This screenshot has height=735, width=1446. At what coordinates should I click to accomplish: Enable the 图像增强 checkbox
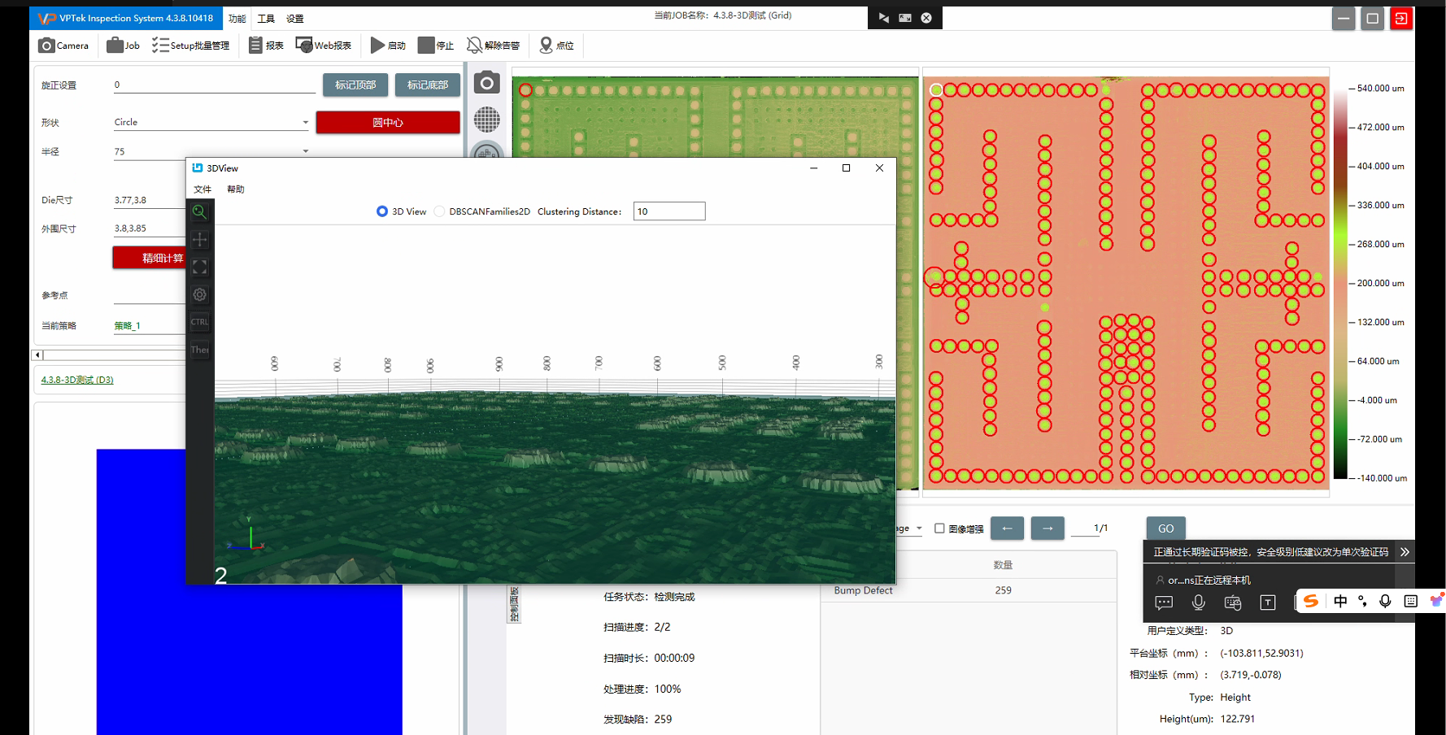click(x=939, y=528)
